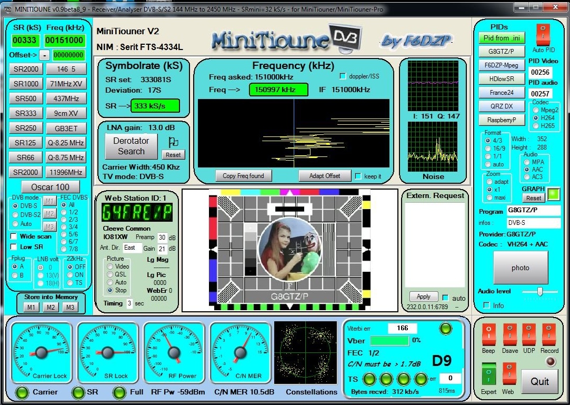The image size is (570, 405).
Task: Select the France24 PID preset
Action: [x=502, y=92]
